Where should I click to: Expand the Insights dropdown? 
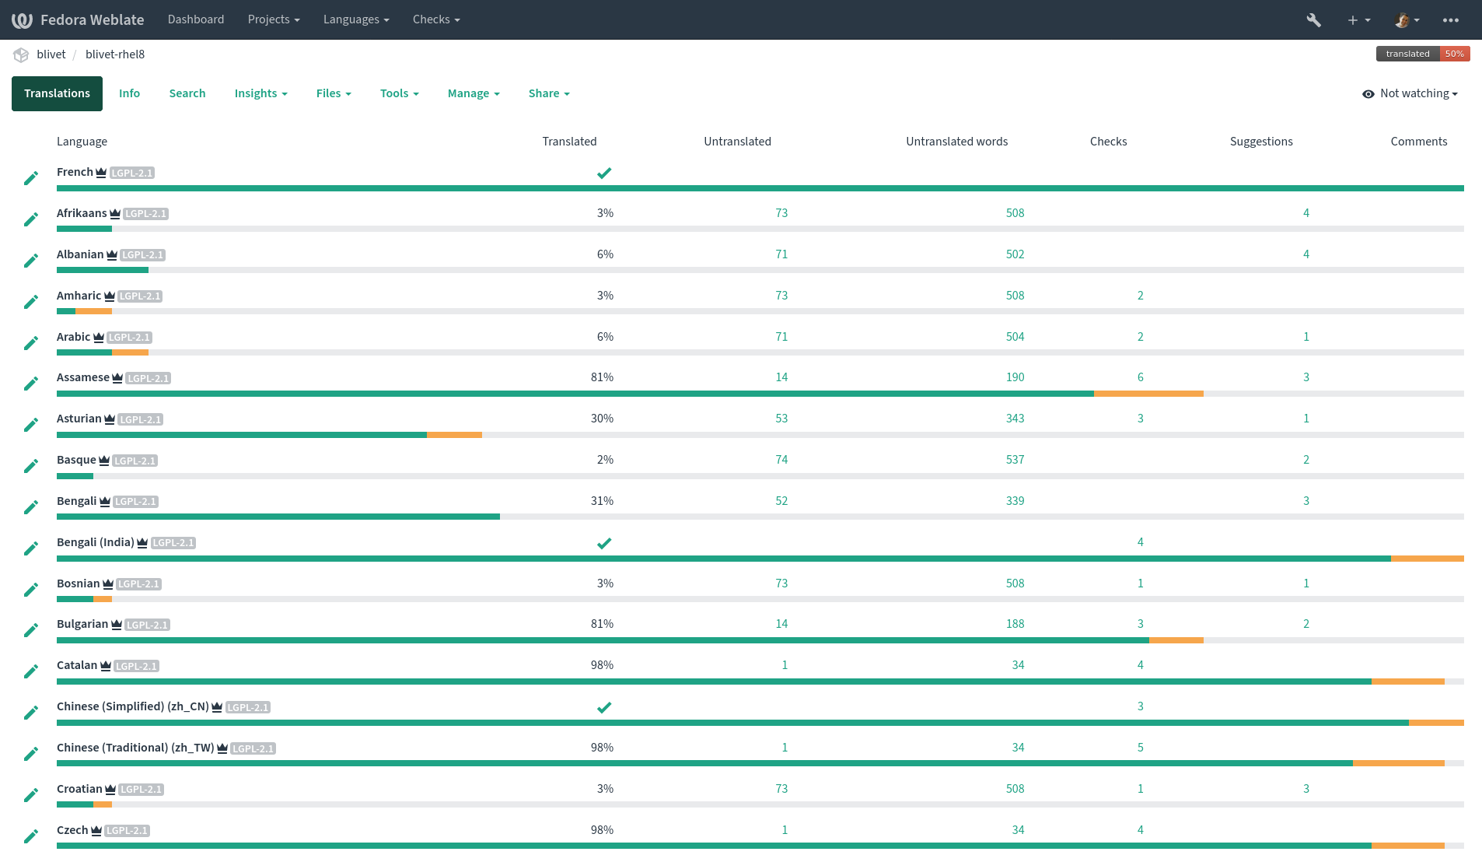[x=261, y=93]
